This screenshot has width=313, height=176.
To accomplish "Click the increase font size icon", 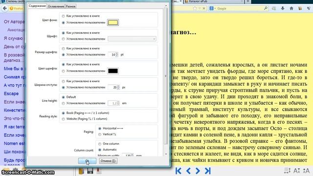I will point(306,171).
